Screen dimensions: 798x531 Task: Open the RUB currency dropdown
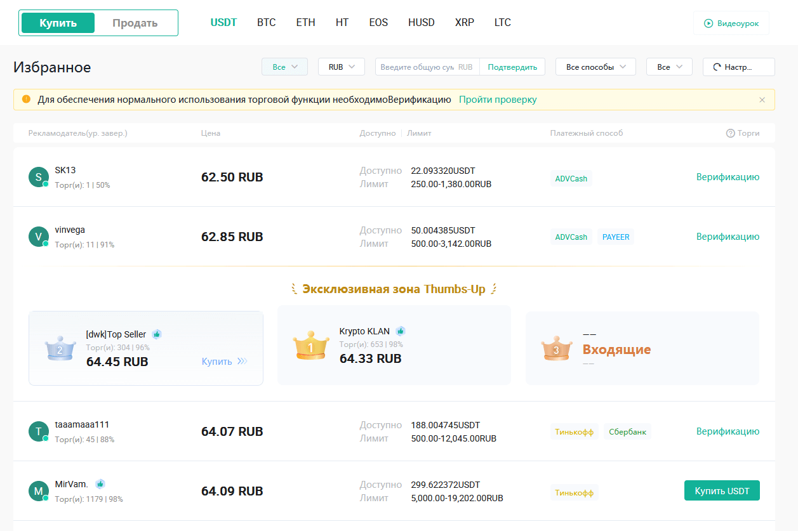point(341,67)
